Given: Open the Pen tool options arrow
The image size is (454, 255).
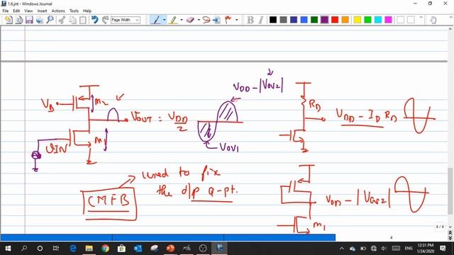Looking at the screenshot, I should (x=165, y=20).
